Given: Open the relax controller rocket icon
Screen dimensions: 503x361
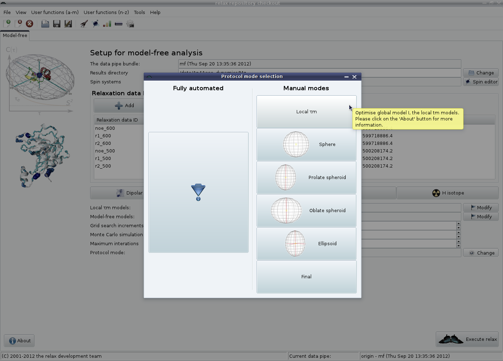Looking at the screenshot, I should [x=84, y=24].
